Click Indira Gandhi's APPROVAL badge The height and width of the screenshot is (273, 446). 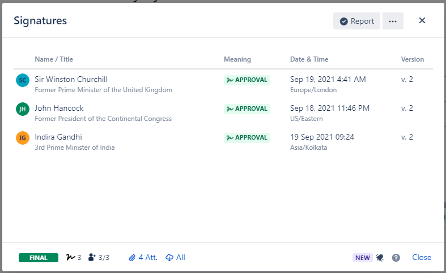point(247,137)
